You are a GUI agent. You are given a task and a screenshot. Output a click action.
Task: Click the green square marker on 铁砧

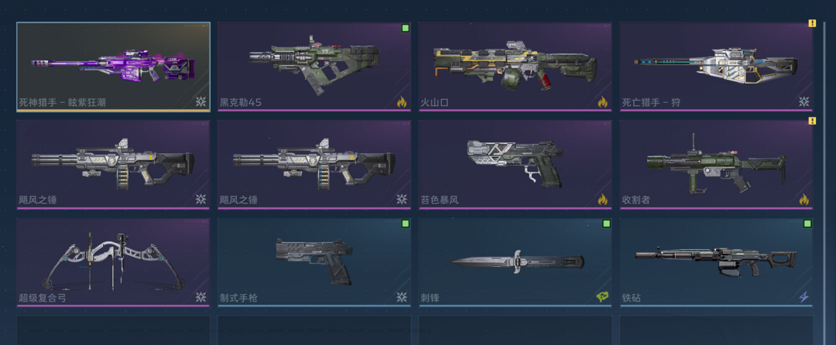pos(807,224)
